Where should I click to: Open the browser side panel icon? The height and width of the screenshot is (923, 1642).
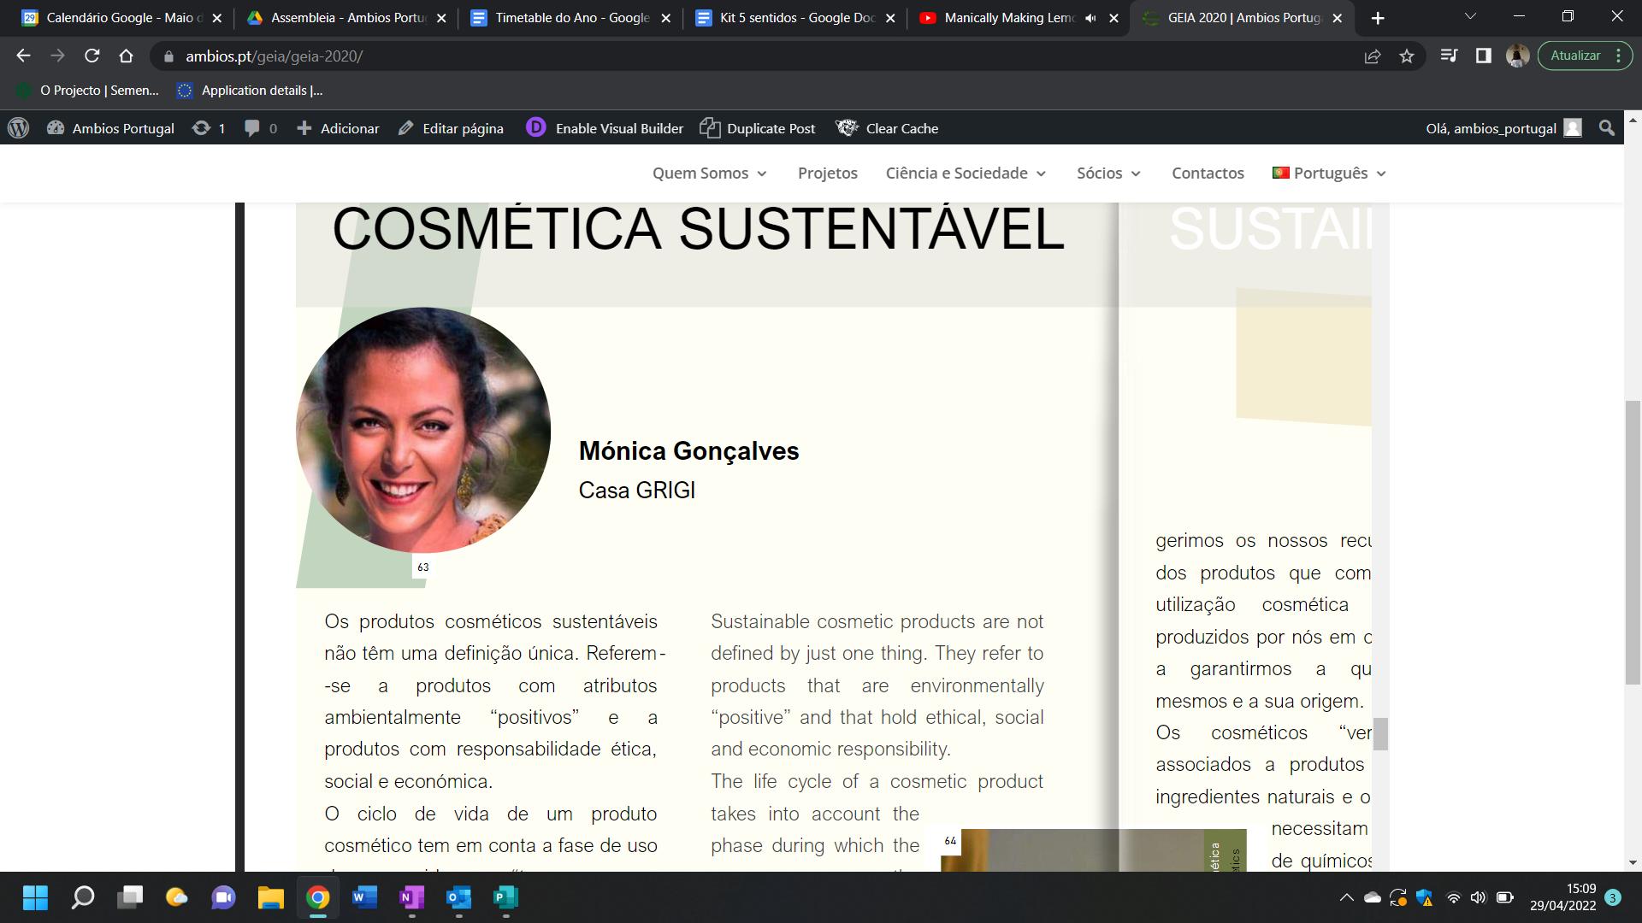coord(1484,56)
